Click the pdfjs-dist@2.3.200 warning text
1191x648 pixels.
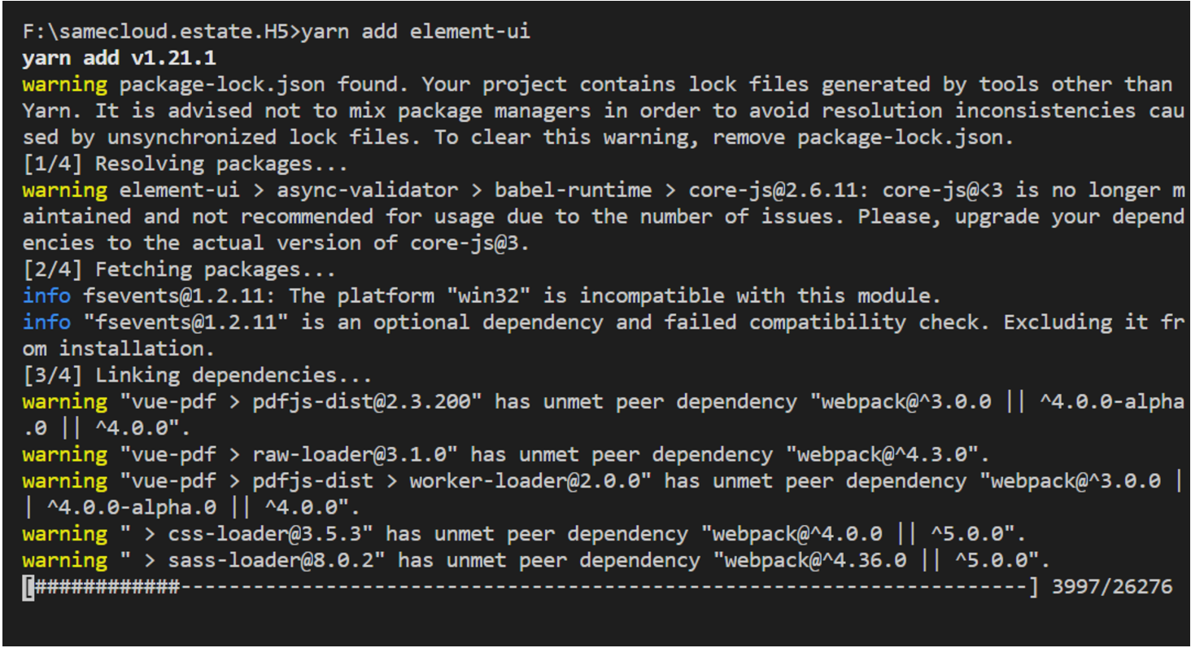(368, 401)
